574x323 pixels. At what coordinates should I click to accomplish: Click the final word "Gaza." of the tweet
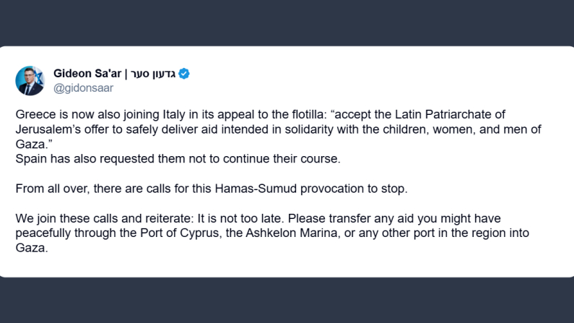[x=32, y=247]
